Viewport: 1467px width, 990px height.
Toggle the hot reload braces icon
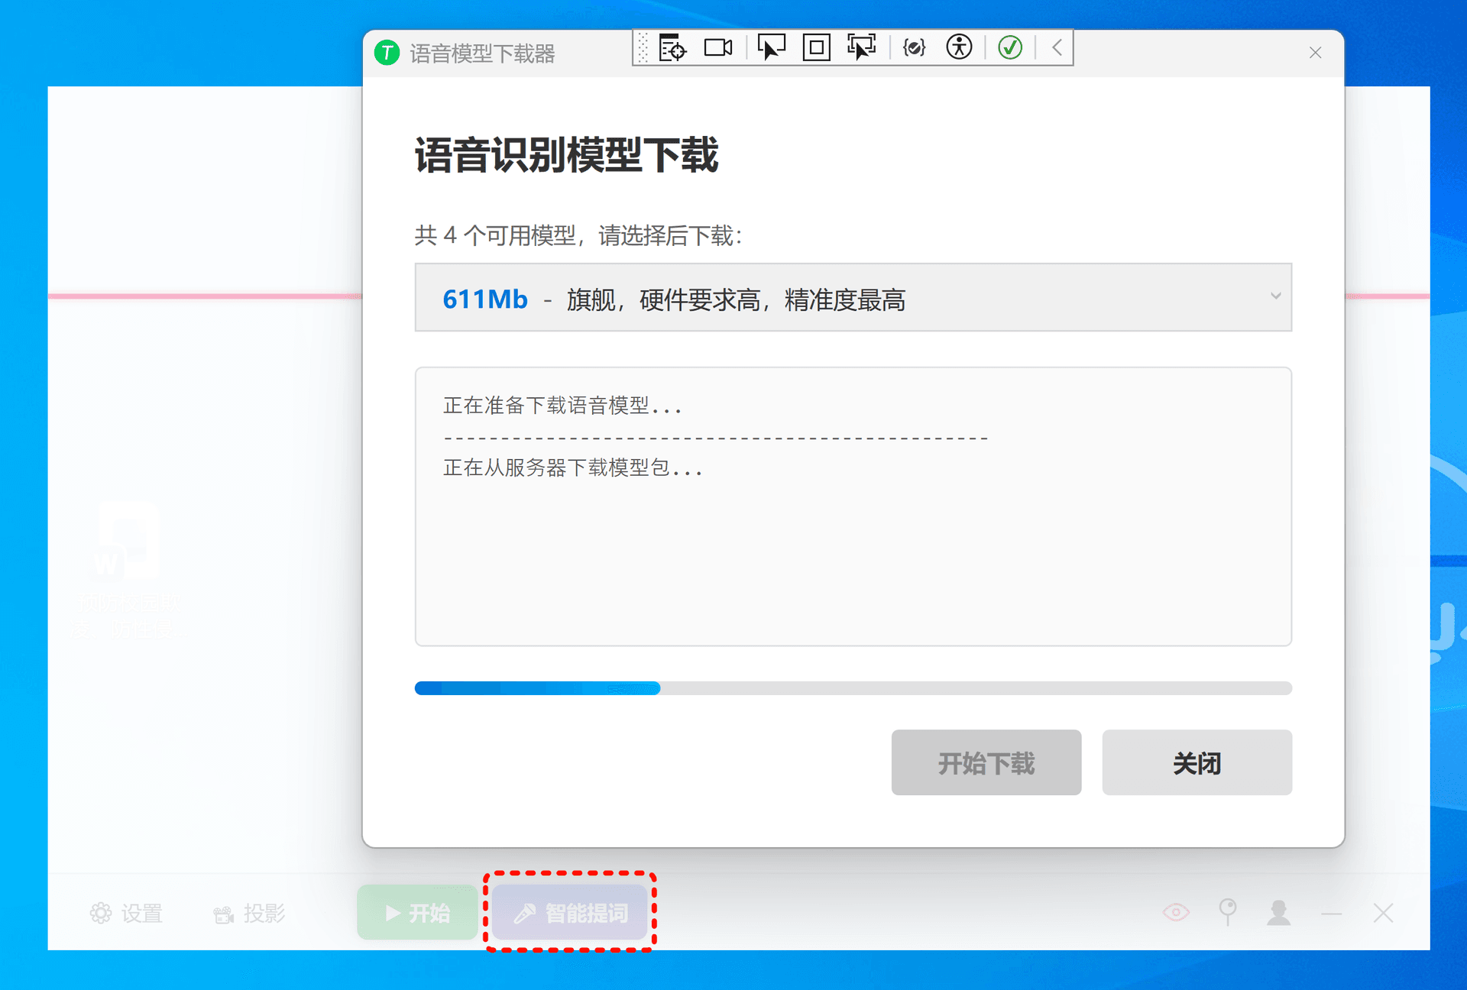pyautogui.click(x=914, y=48)
